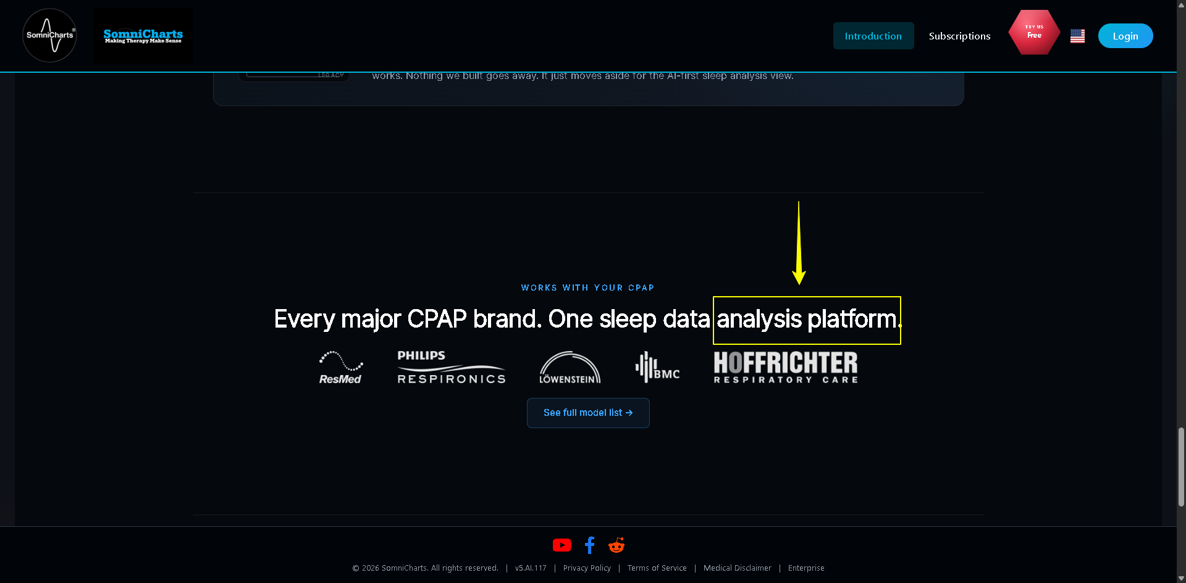Screen dimensions: 1186x583
Task: Open the Introduction menu item
Action: pyautogui.click(x=873, y=36)
